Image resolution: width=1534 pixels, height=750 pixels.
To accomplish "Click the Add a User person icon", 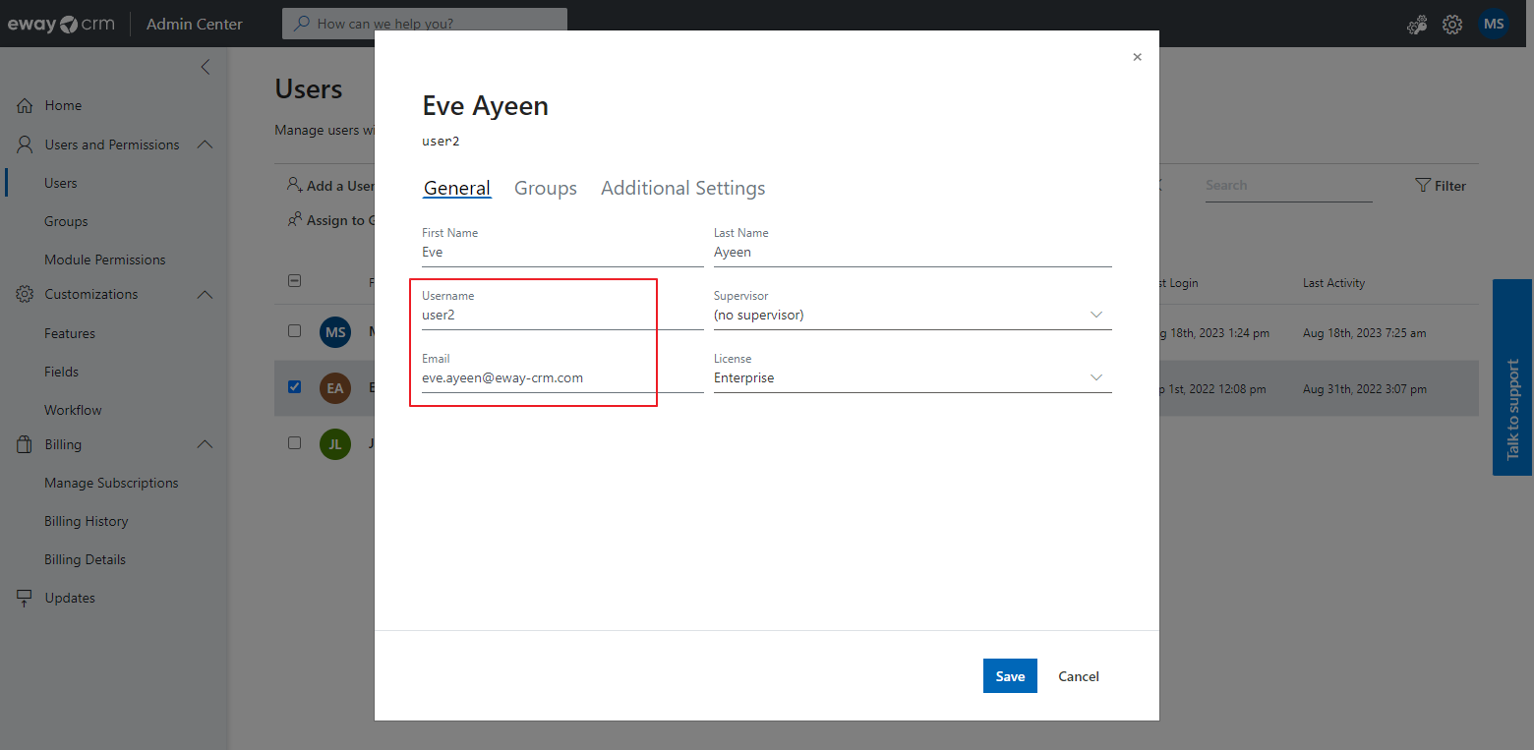I will point(294,185).
